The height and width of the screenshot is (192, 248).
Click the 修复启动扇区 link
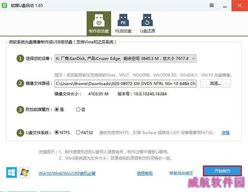pyautogui.click(x=181, y=173)
